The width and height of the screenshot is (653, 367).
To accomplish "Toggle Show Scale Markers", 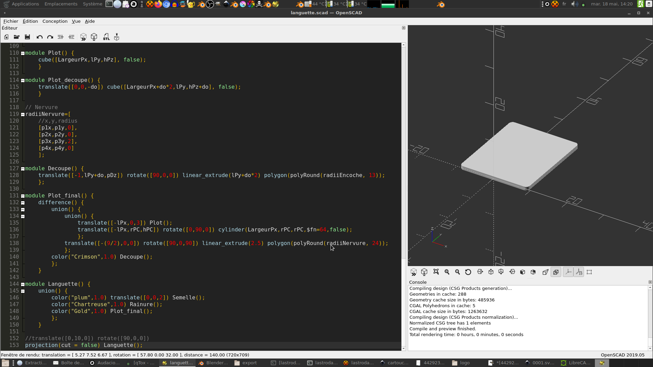I will coord(579,272).
